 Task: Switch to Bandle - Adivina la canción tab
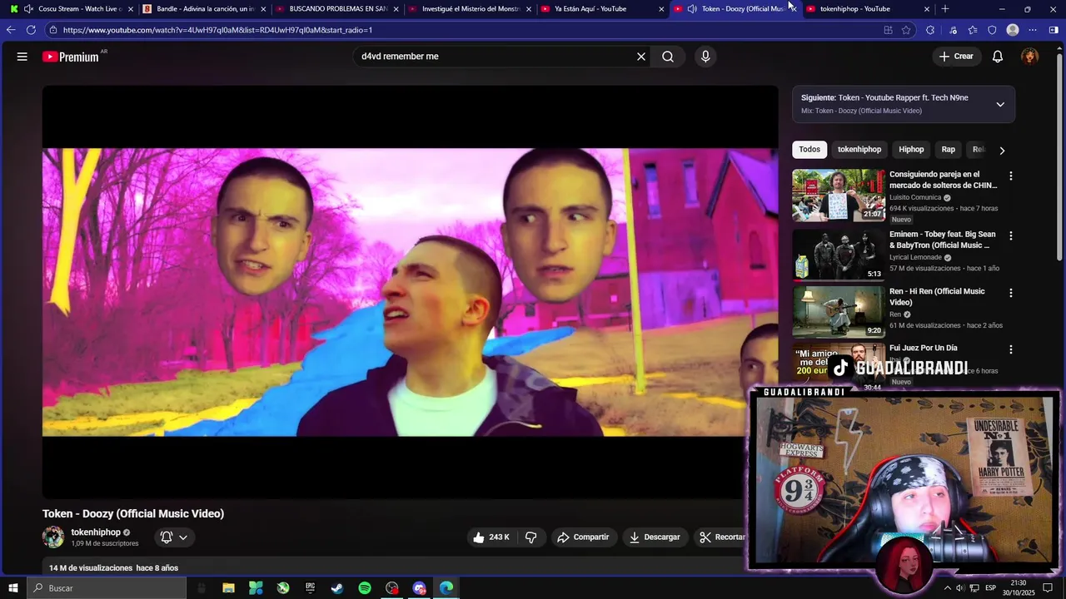tap(204, 9)
